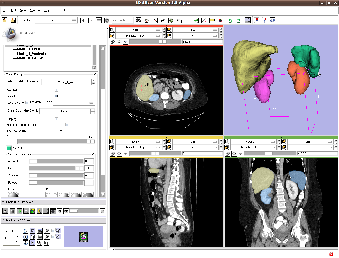Toggle the Visibility checkbox for the model
This screenshot has width=339, height=258.
click(56, 96)
